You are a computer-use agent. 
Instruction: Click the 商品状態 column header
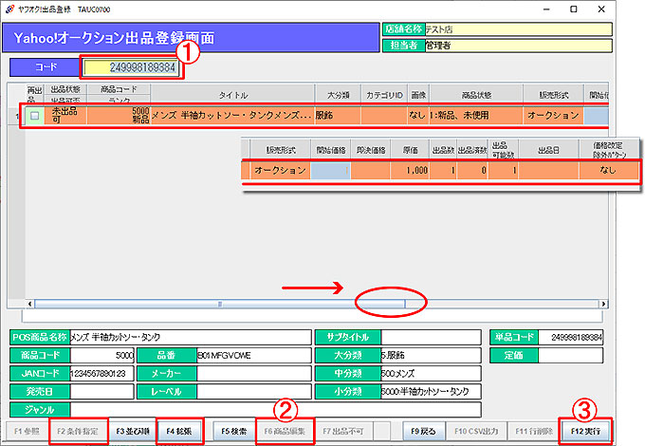point(475,95)
